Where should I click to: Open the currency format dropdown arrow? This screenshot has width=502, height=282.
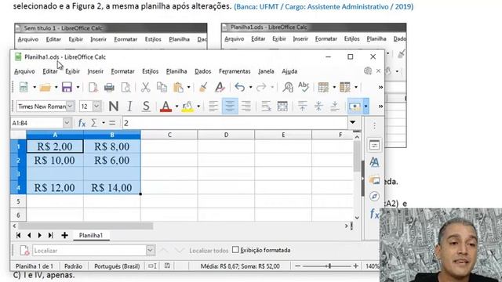tap(366, 107)
